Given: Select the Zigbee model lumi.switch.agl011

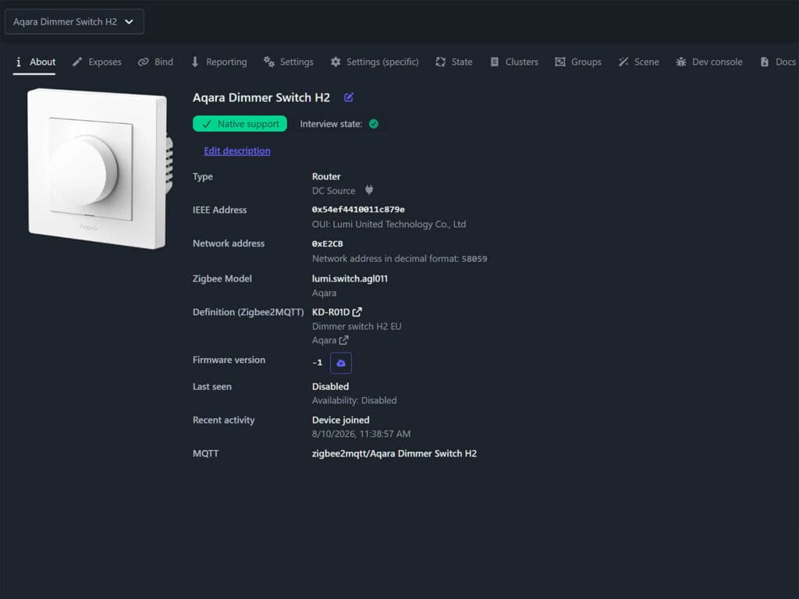Looking at the screenshot, I should click(350, 278).
